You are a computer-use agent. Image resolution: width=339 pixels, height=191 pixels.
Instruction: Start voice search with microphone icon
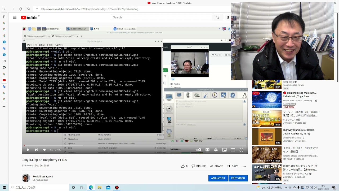coord(228,18)
